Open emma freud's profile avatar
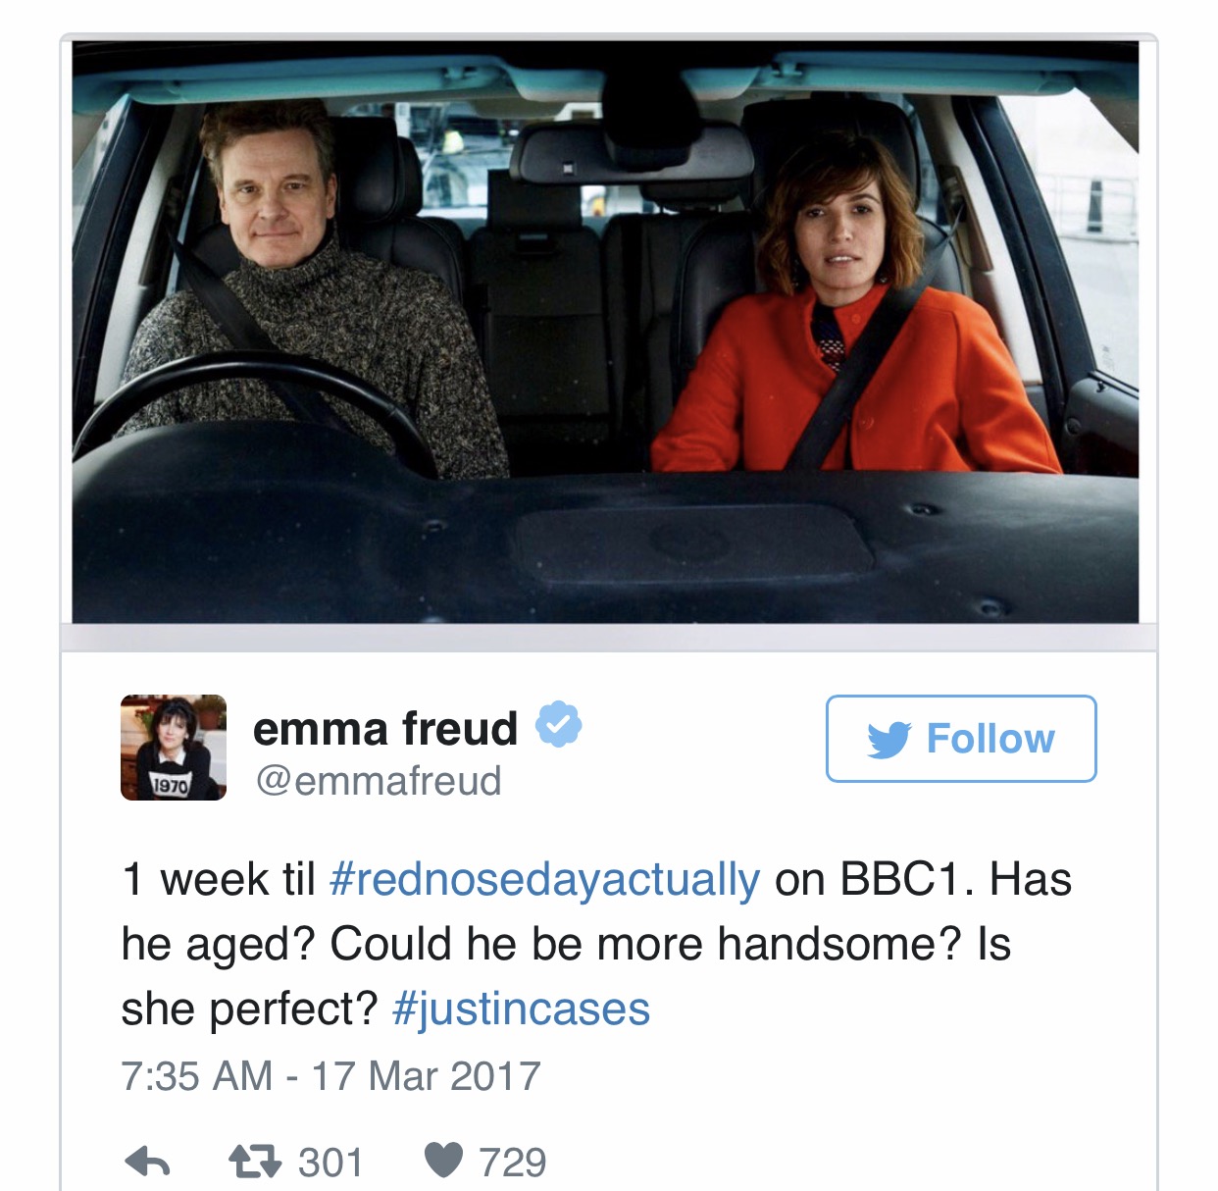This screenshot has width=1218, height=1191. click(174, 748)
